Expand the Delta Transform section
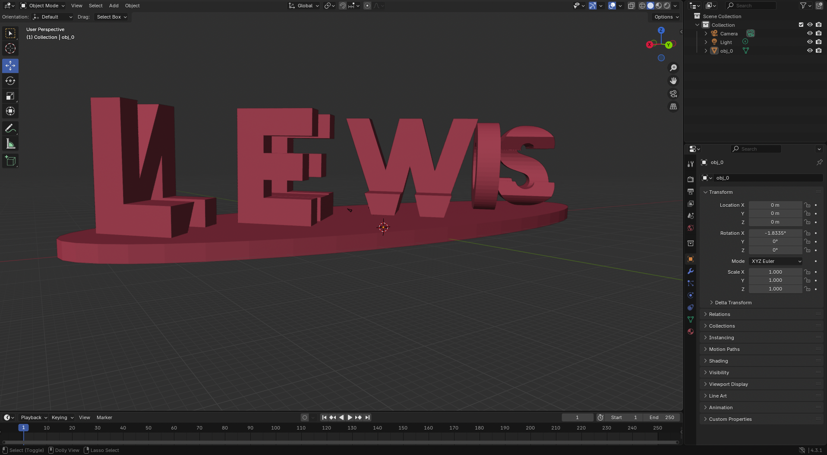This screenshot has height=455, width=827. (x=733, y=303)
